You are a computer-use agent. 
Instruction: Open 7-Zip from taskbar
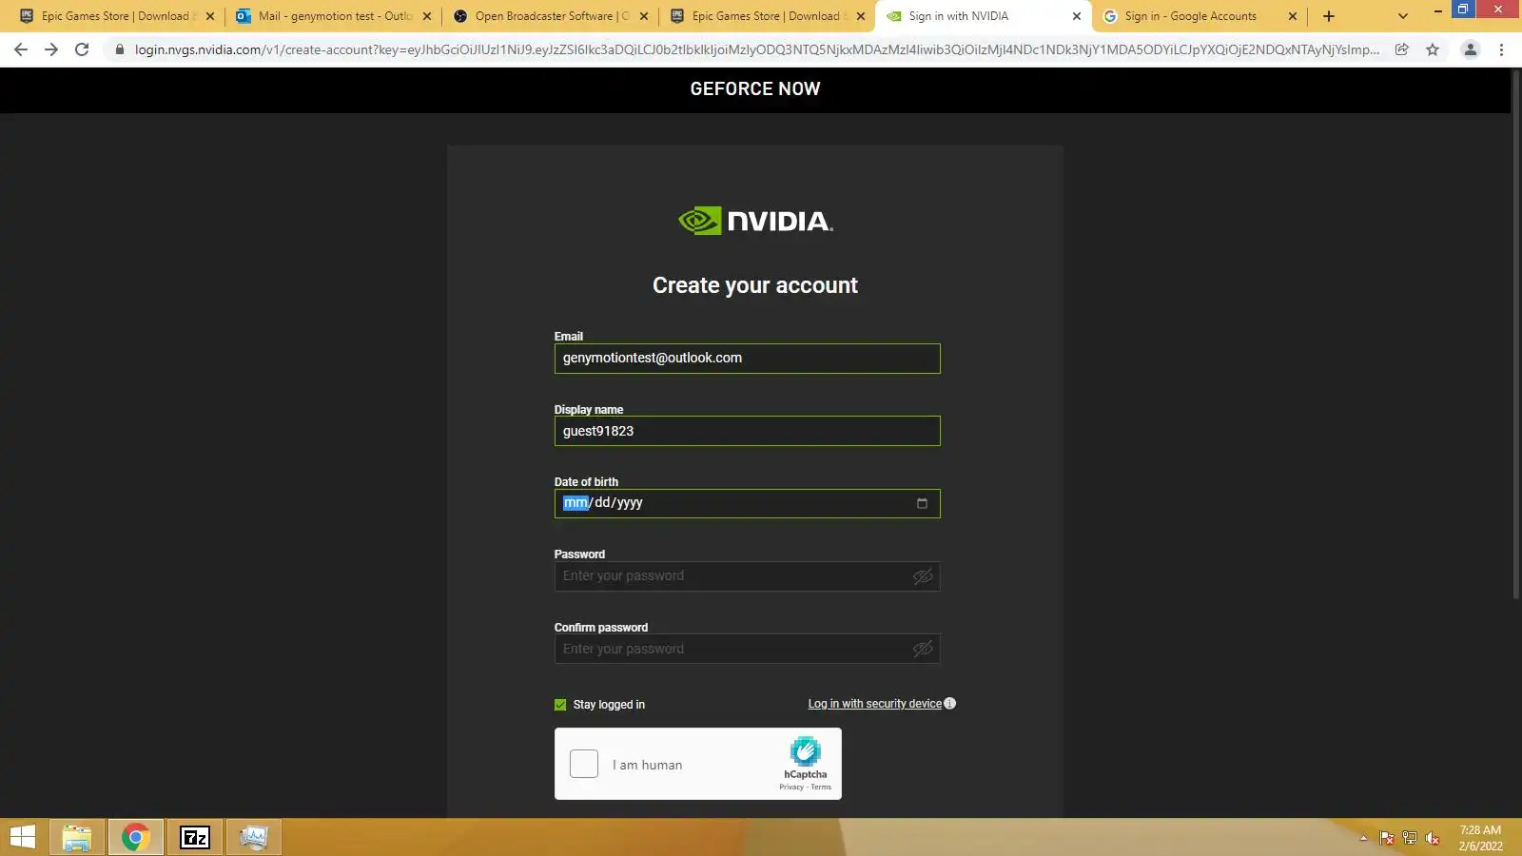point(195,837)
